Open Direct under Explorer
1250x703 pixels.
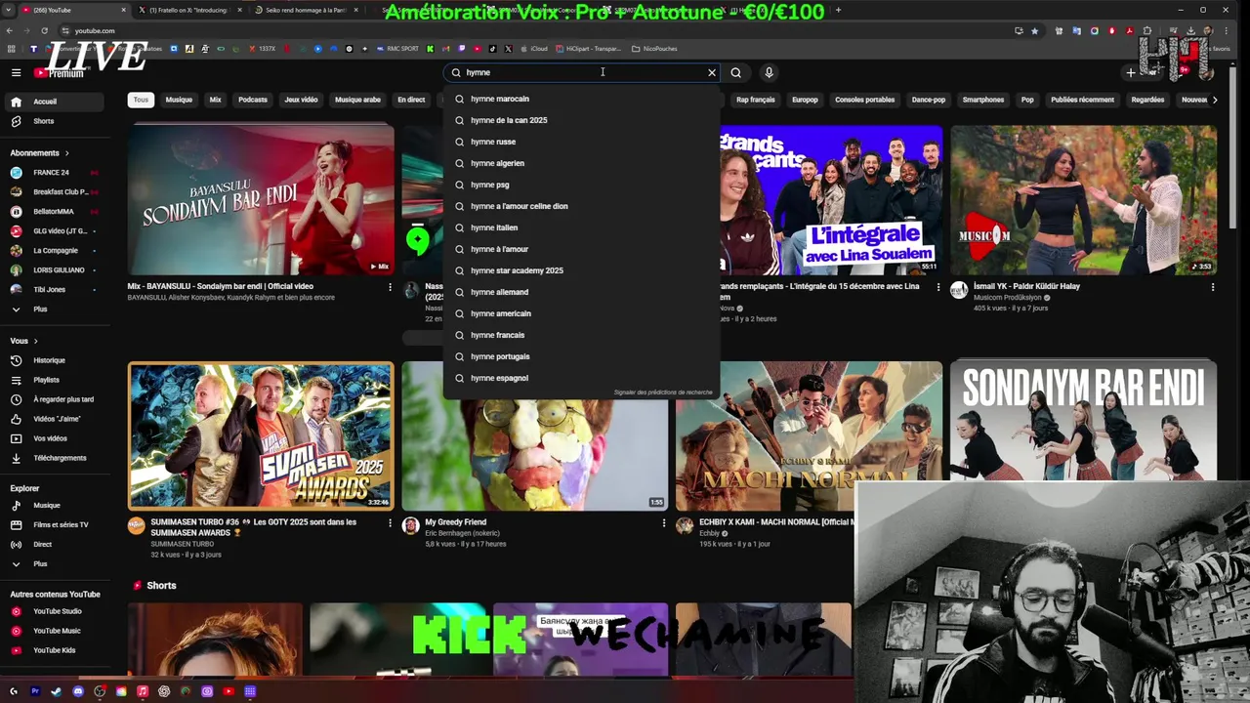tap(56, 545)
